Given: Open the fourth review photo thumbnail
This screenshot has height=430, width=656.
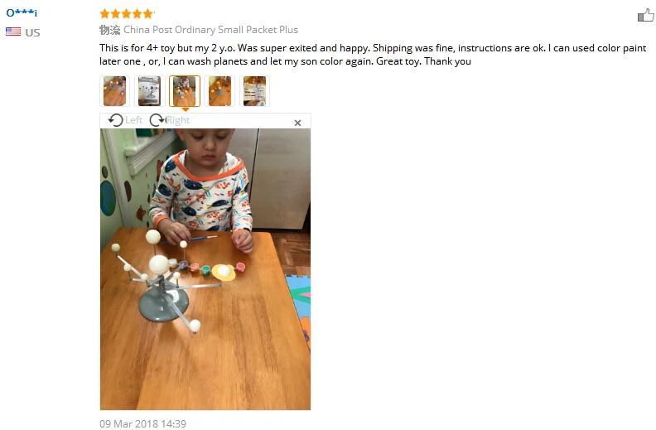Looking at the screenshot, I should pos(219,91).
